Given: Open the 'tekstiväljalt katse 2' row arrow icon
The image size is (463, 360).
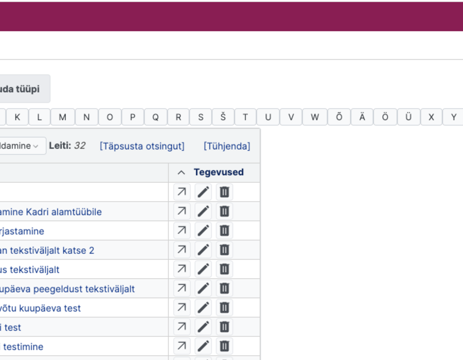Looking at the screenshot, I should (182, 250).
